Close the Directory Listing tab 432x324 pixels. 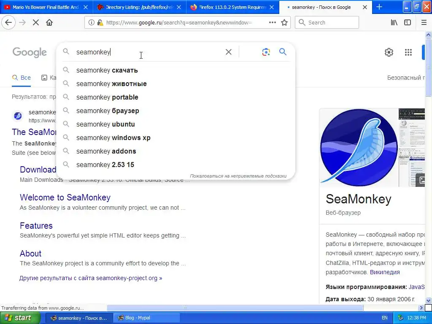[x=179, y=7]
